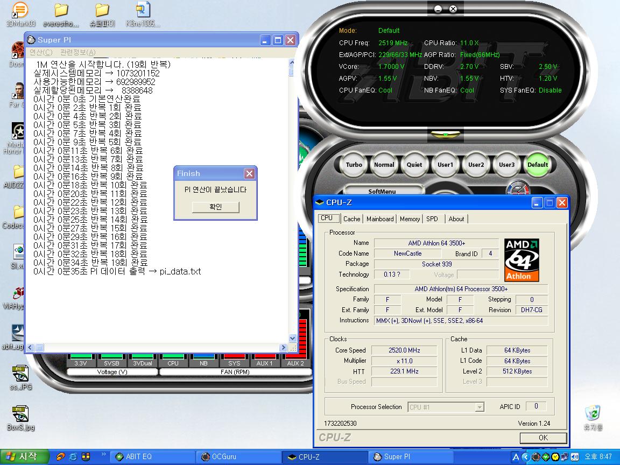
Task: Open the 3DMark03 desktop shortcut
Action: tap(20, 15)
